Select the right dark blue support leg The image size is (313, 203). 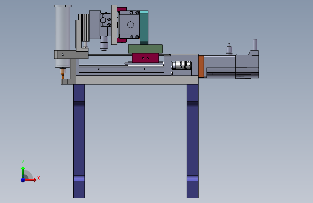pyautogui.click(x=192, y=141)
